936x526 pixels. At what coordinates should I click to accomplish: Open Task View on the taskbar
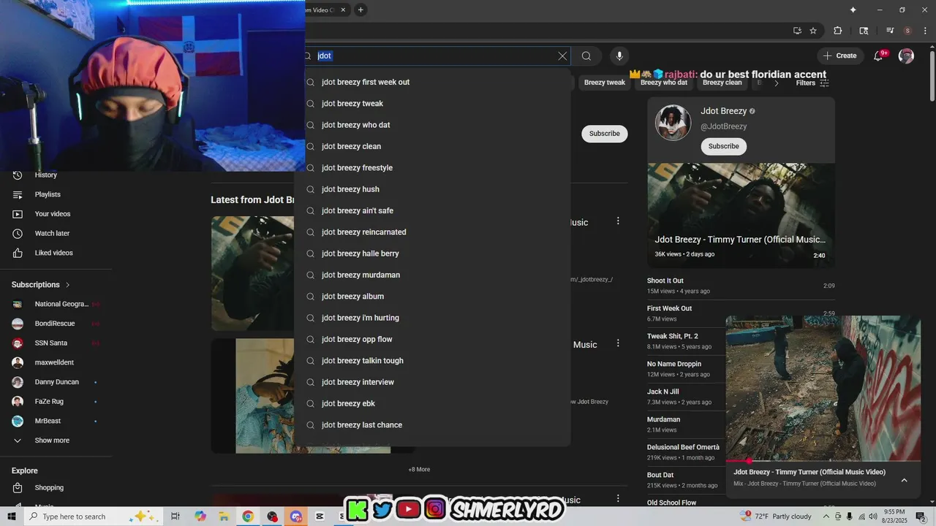[x=175, y=517]
